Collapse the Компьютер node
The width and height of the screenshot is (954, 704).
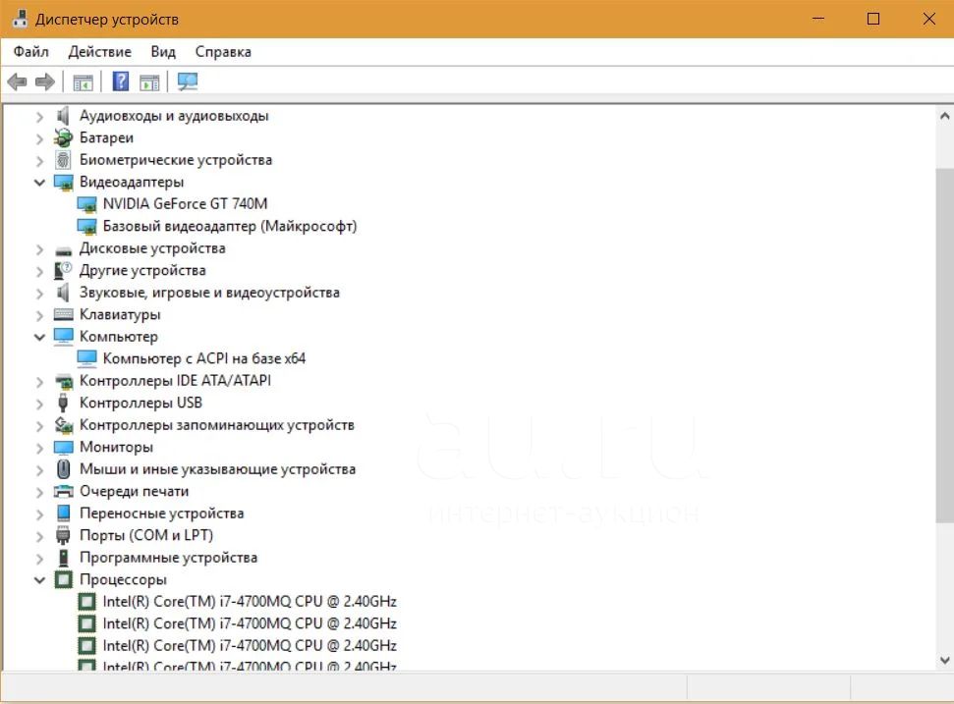[x=39, y=337]
